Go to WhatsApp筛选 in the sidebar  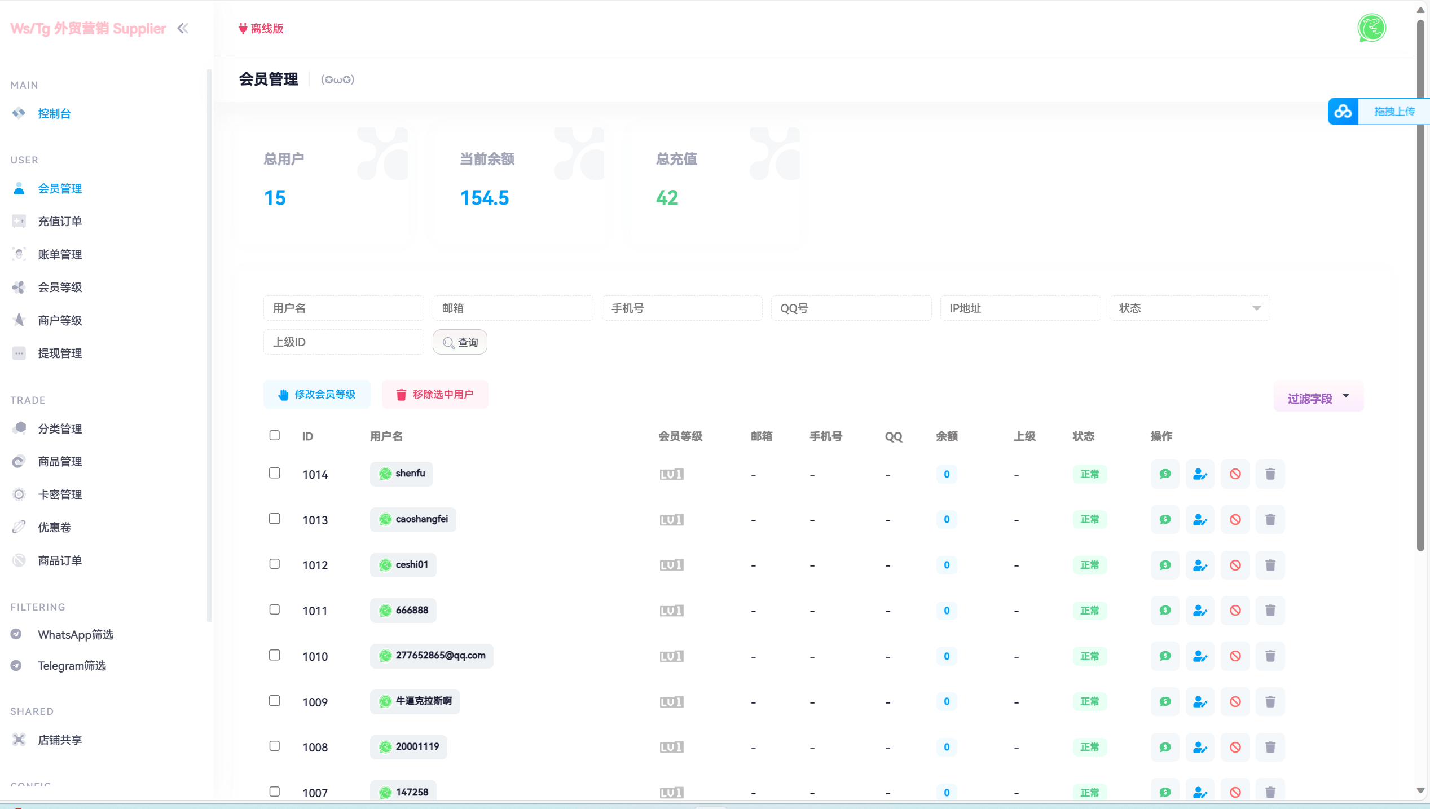click(x=75, y=634)
